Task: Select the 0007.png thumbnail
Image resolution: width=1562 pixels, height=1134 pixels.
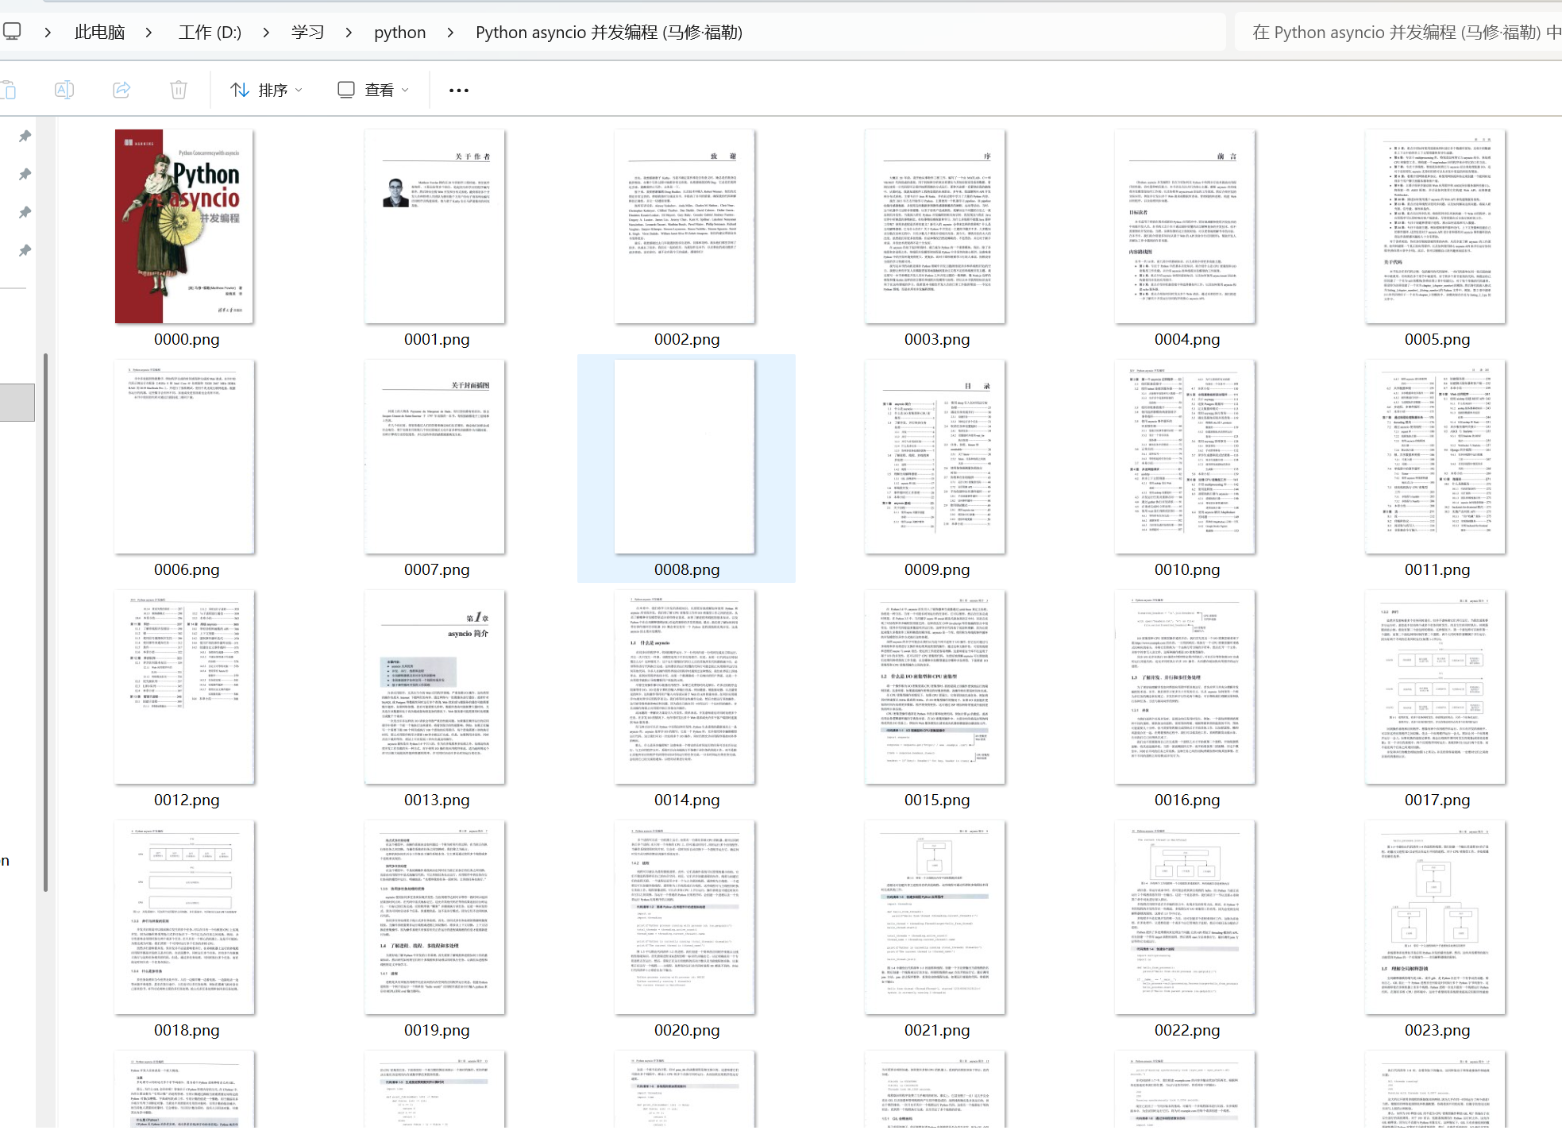Action: coord(434,457)
